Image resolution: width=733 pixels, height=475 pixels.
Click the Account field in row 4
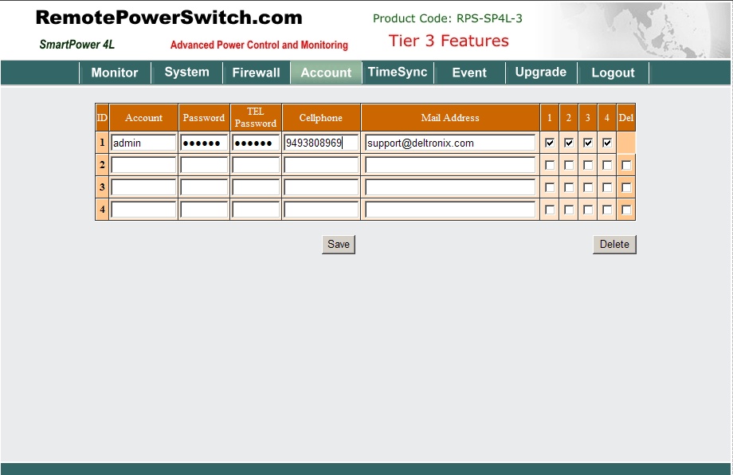coord(143,210)
